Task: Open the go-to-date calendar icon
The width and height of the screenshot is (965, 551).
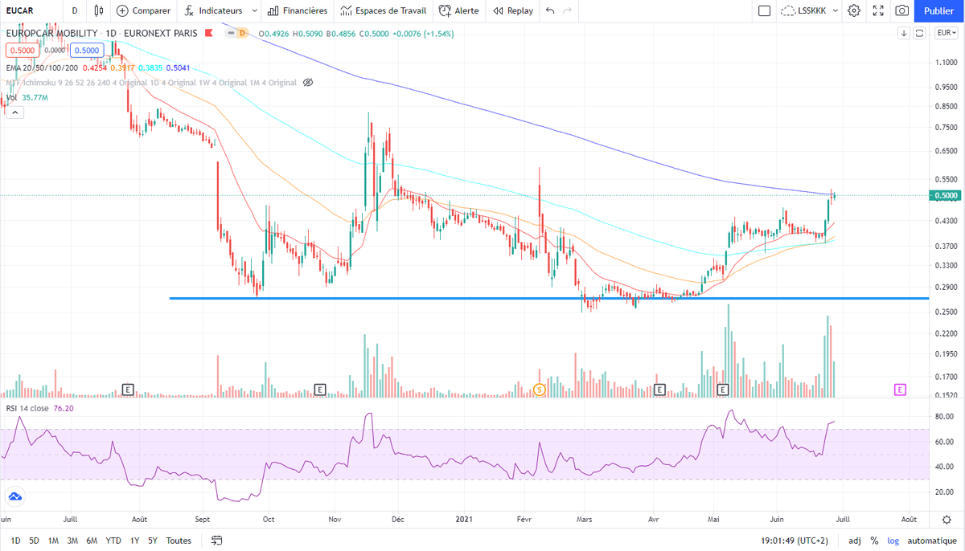Action: point(216,541)
